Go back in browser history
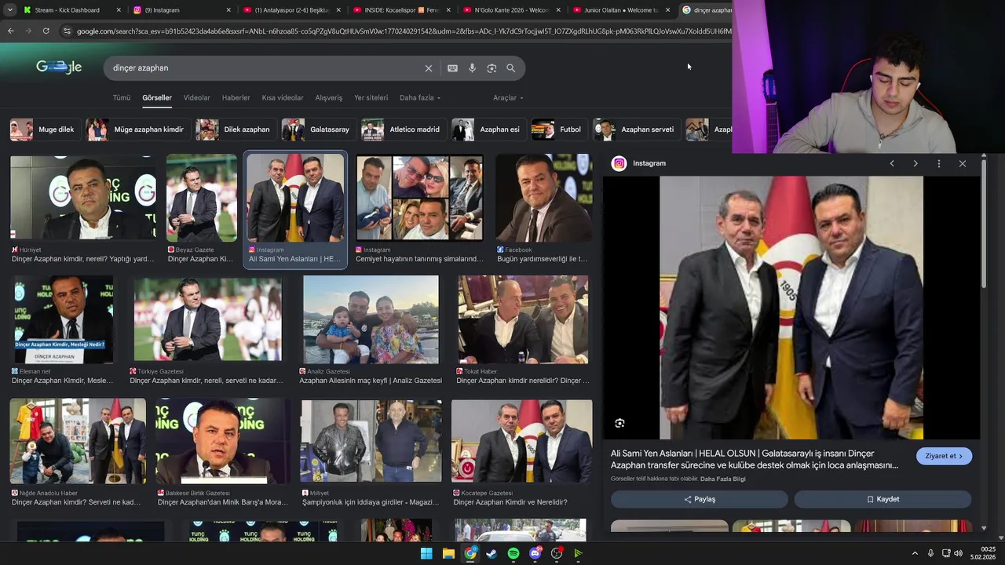1005x565 pixels. (x=11, y=31)
